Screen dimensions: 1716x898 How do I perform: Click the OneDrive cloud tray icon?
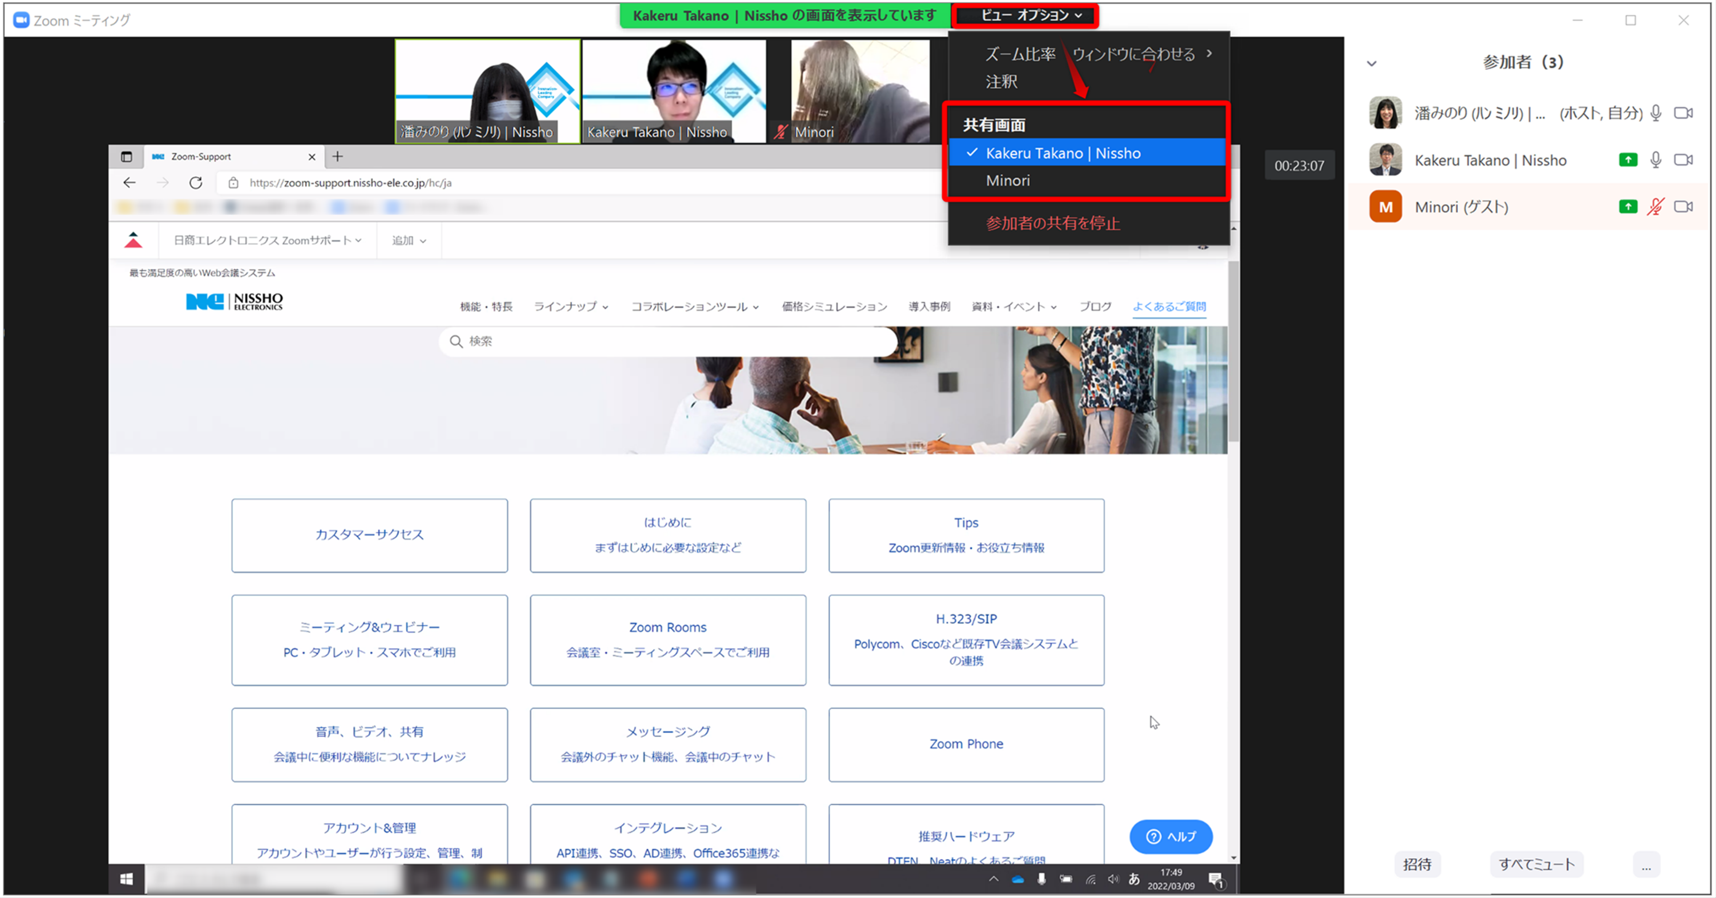tap(1018, 879)
